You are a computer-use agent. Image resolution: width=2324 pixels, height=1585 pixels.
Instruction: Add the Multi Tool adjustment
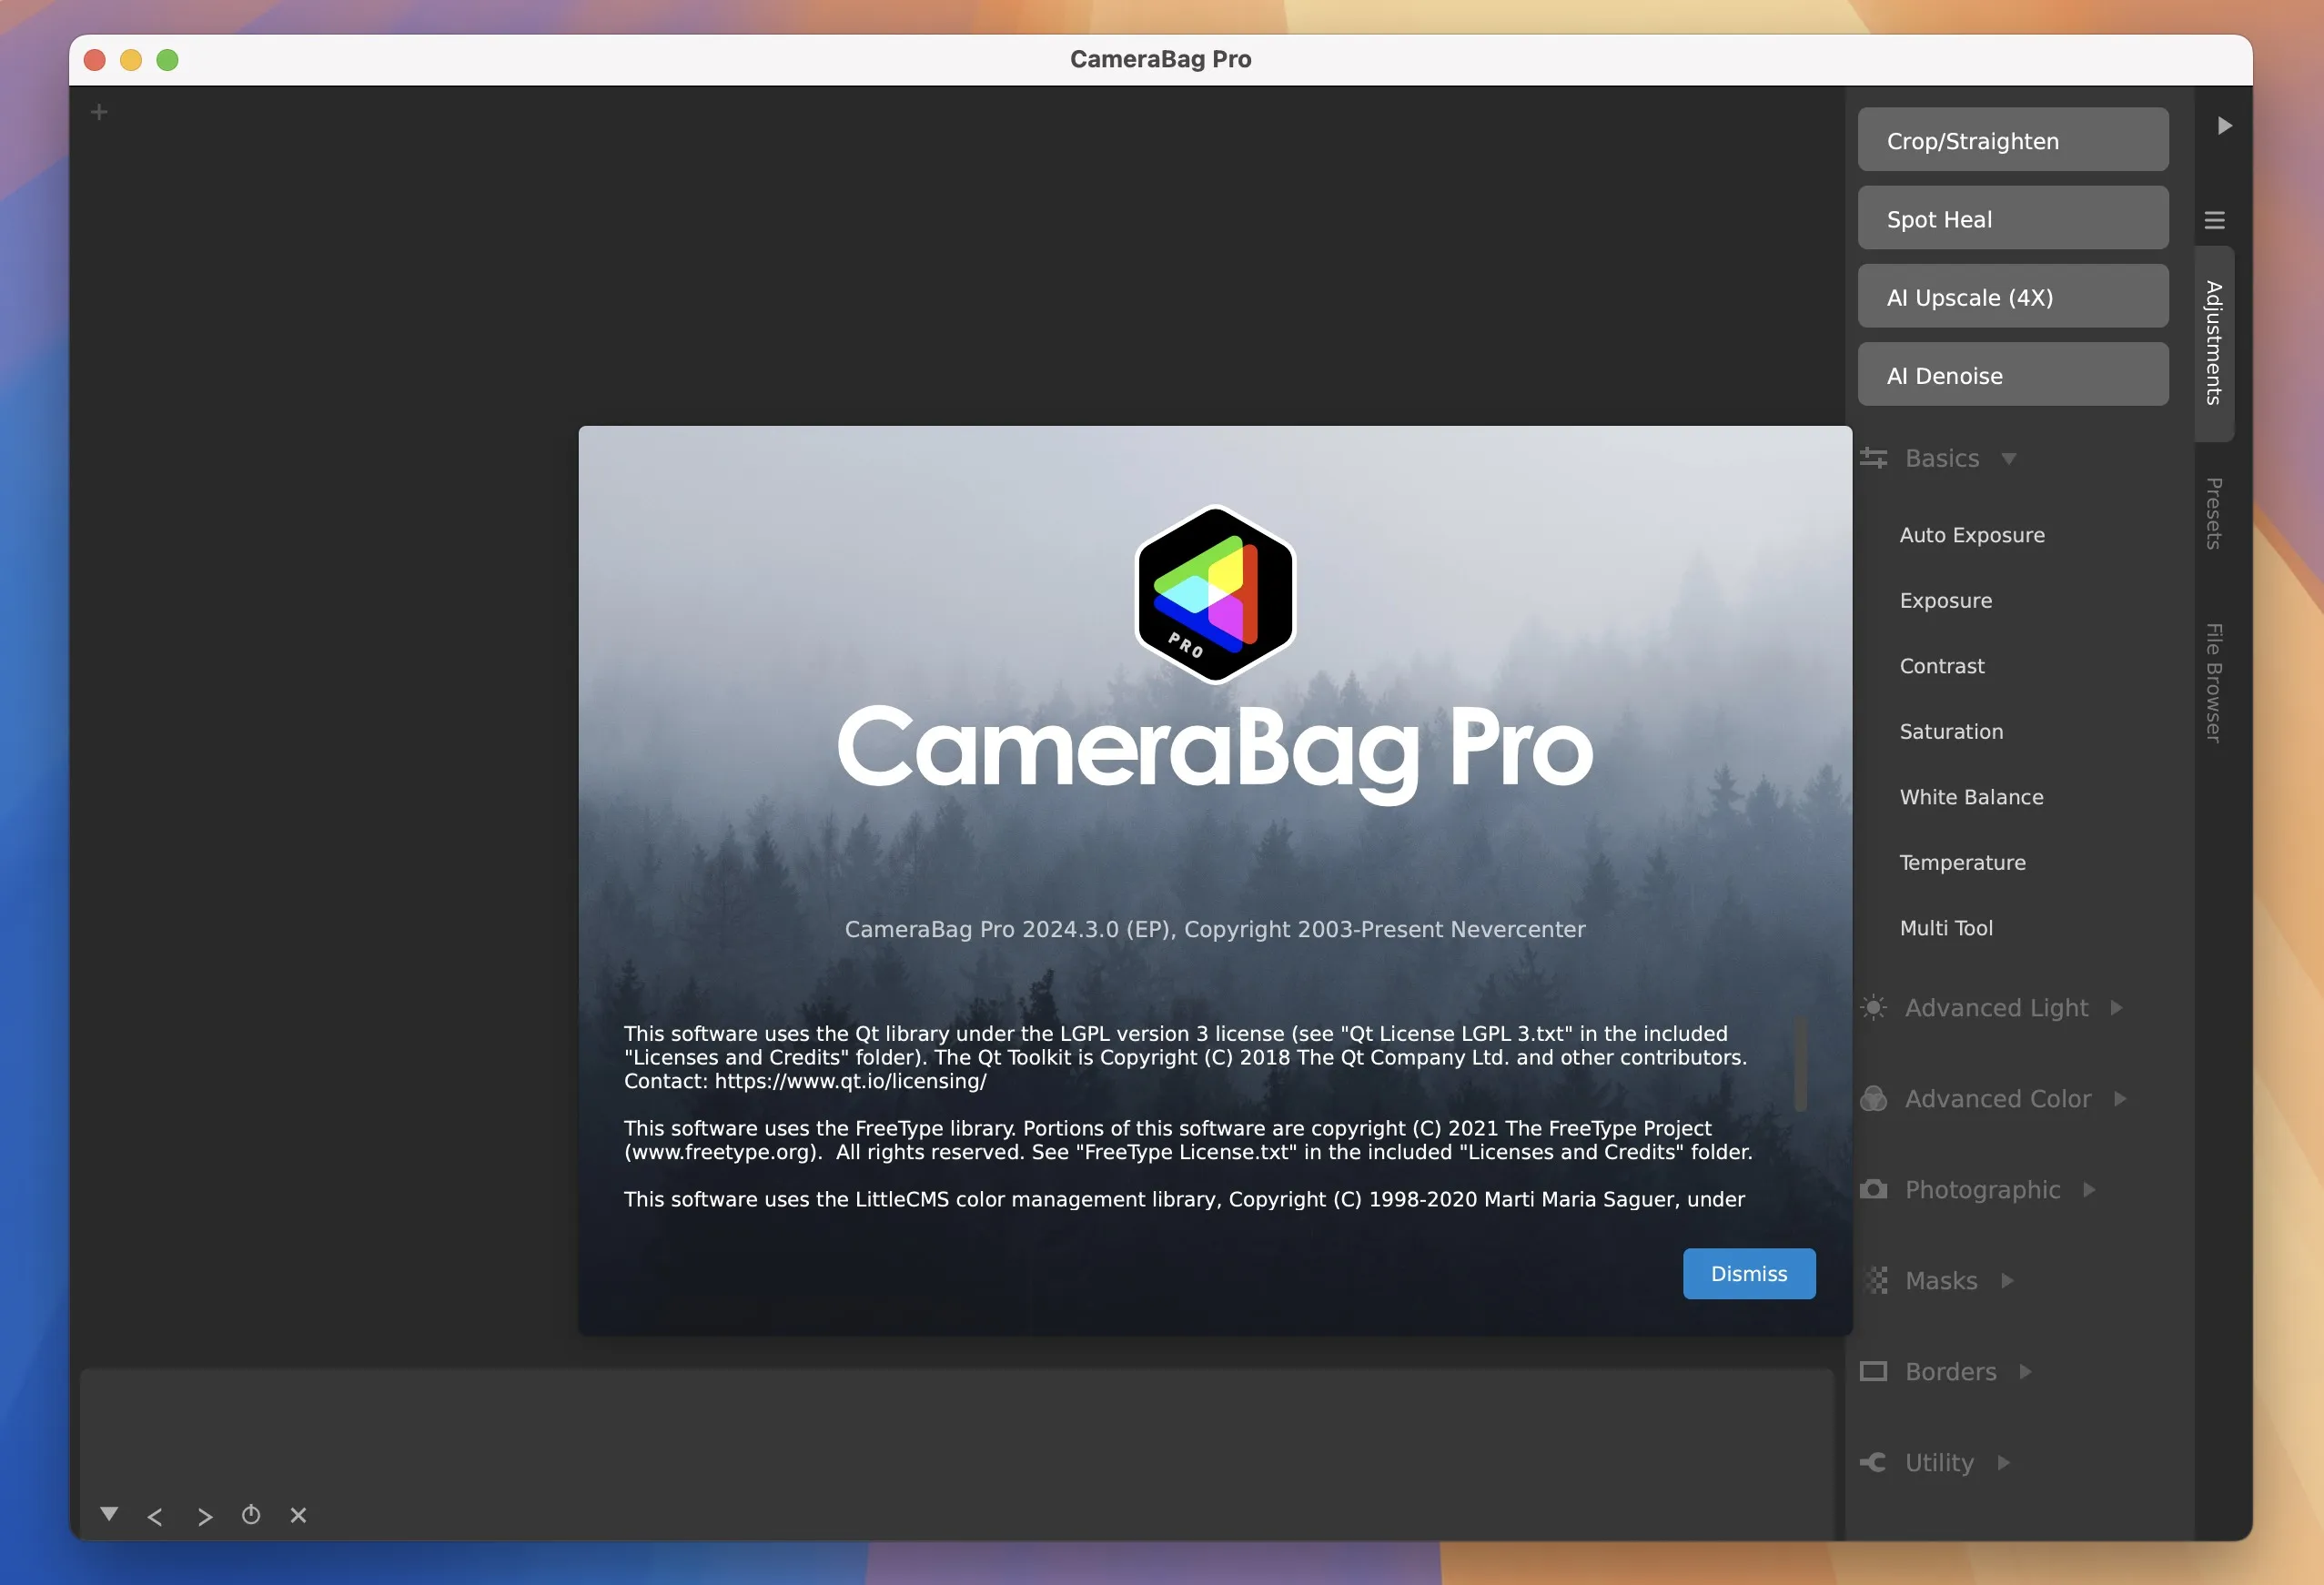[x=1946, y=928]
